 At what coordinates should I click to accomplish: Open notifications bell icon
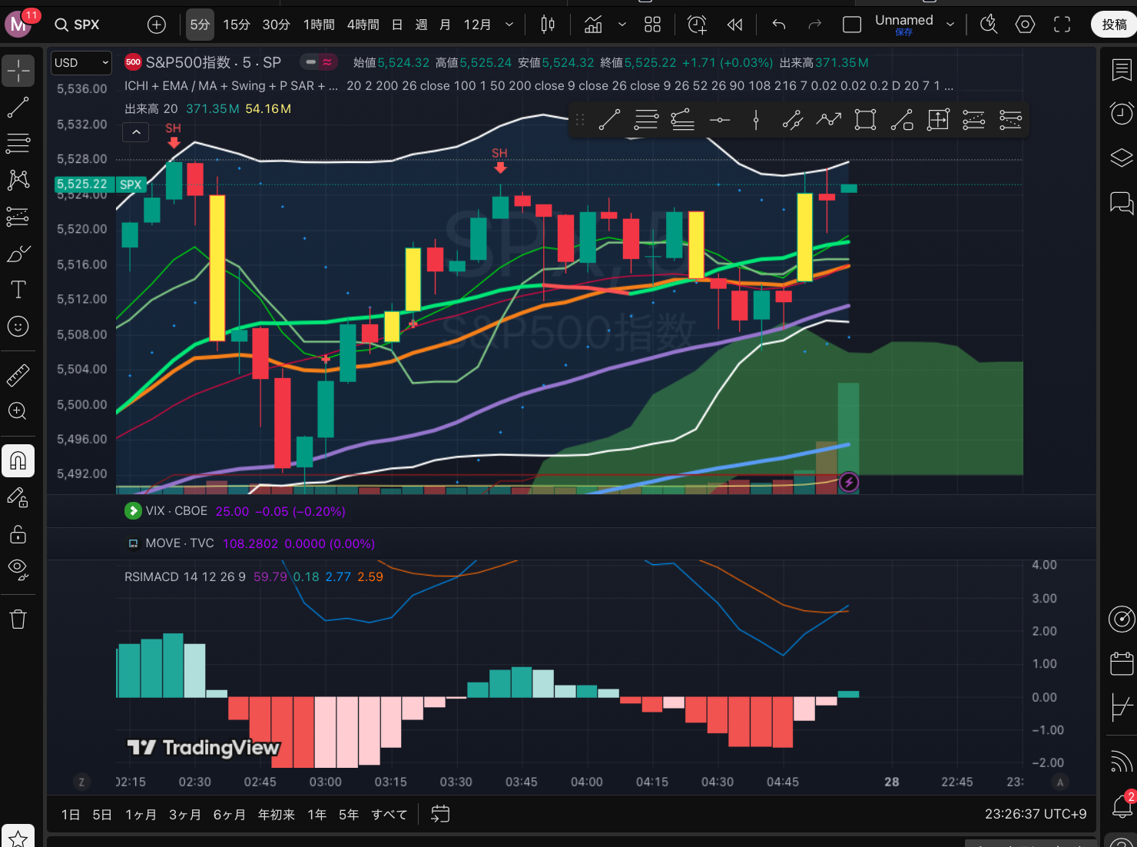[1122, 805]
